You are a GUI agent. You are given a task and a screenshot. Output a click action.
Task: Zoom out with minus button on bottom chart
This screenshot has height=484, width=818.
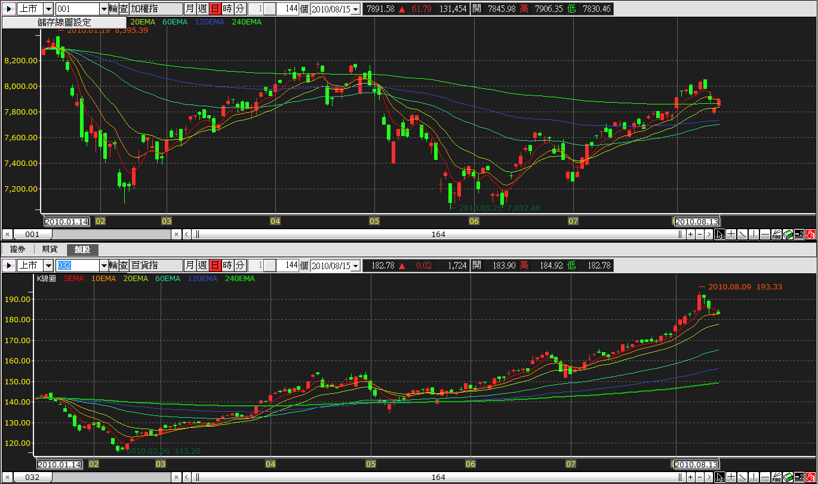[699, 477]
